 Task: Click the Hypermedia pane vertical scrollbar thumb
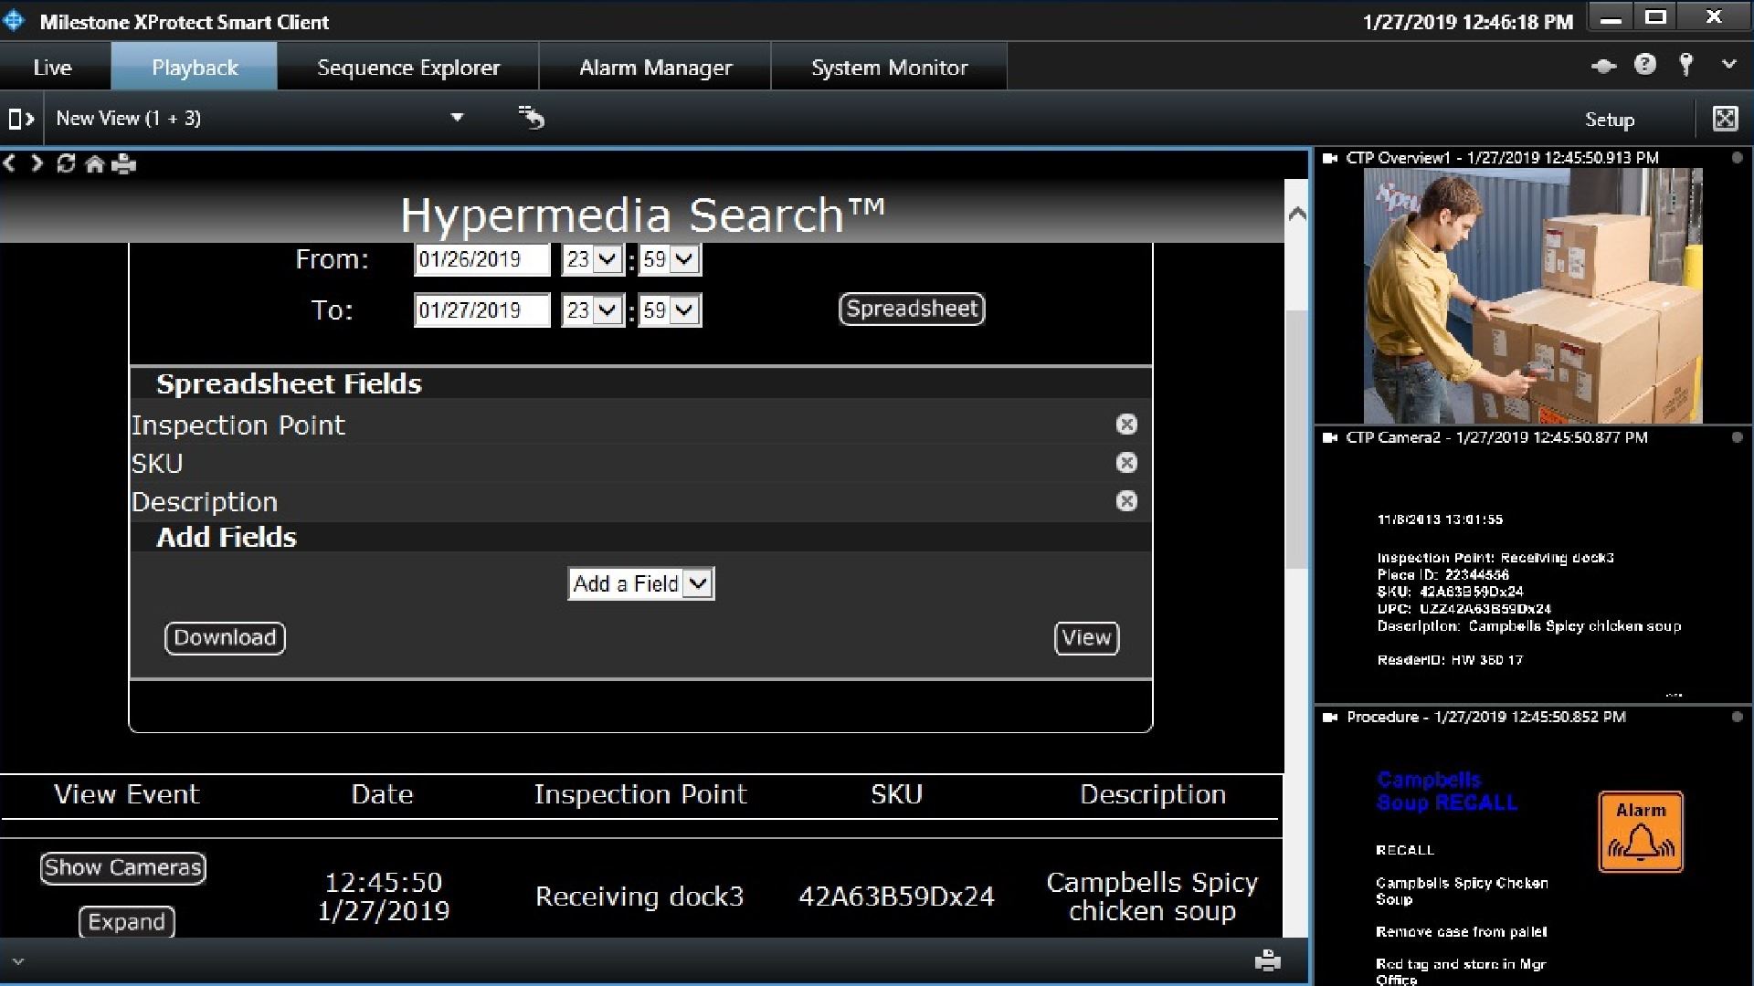[1296, 438]
